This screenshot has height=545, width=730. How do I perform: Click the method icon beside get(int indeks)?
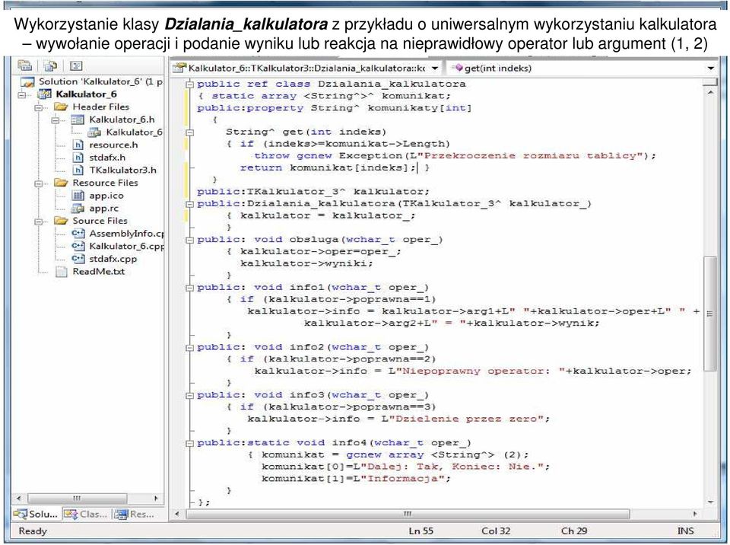[x=458, y=68]
